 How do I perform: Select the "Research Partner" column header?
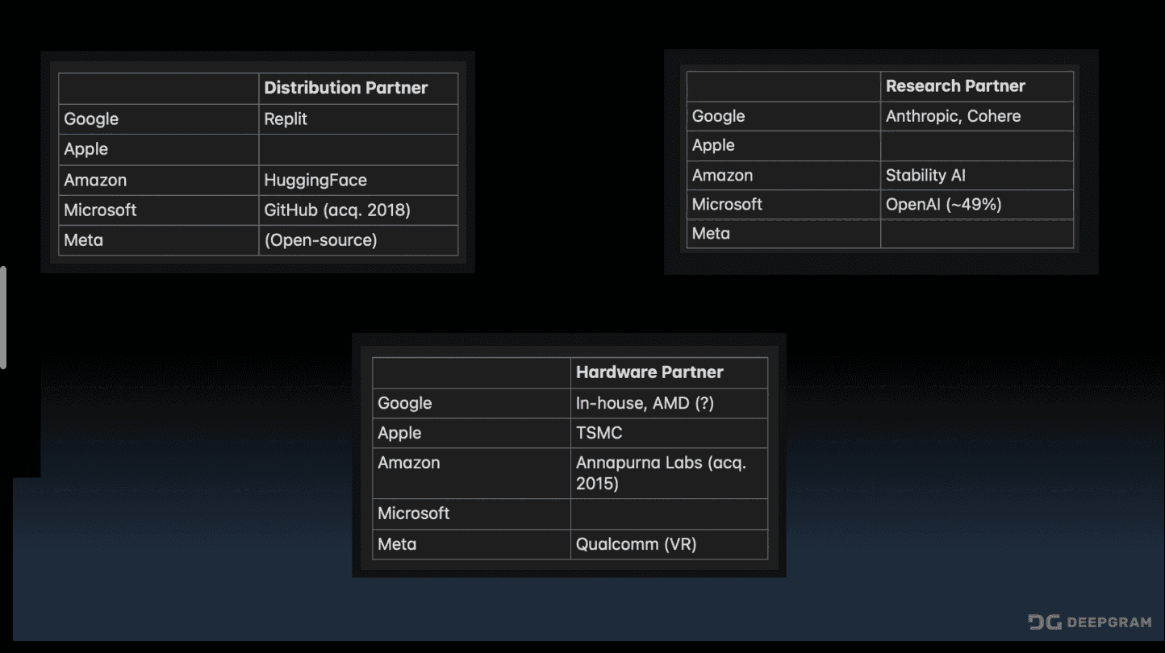[x=977, y=86]
